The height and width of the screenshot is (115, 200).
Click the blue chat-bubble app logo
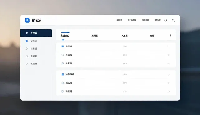[x=27, y=20]
